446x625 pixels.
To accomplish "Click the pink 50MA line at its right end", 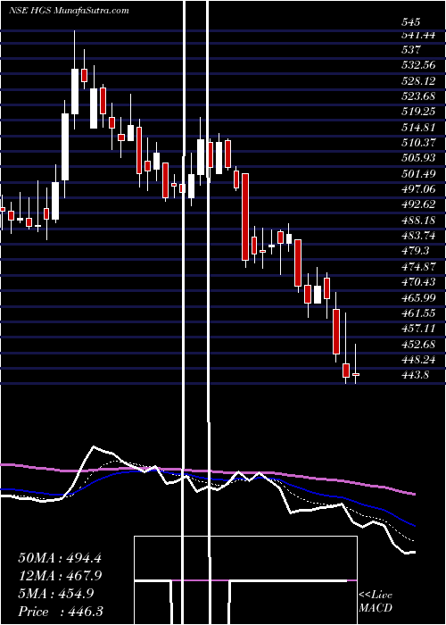I will coord(413,494).
